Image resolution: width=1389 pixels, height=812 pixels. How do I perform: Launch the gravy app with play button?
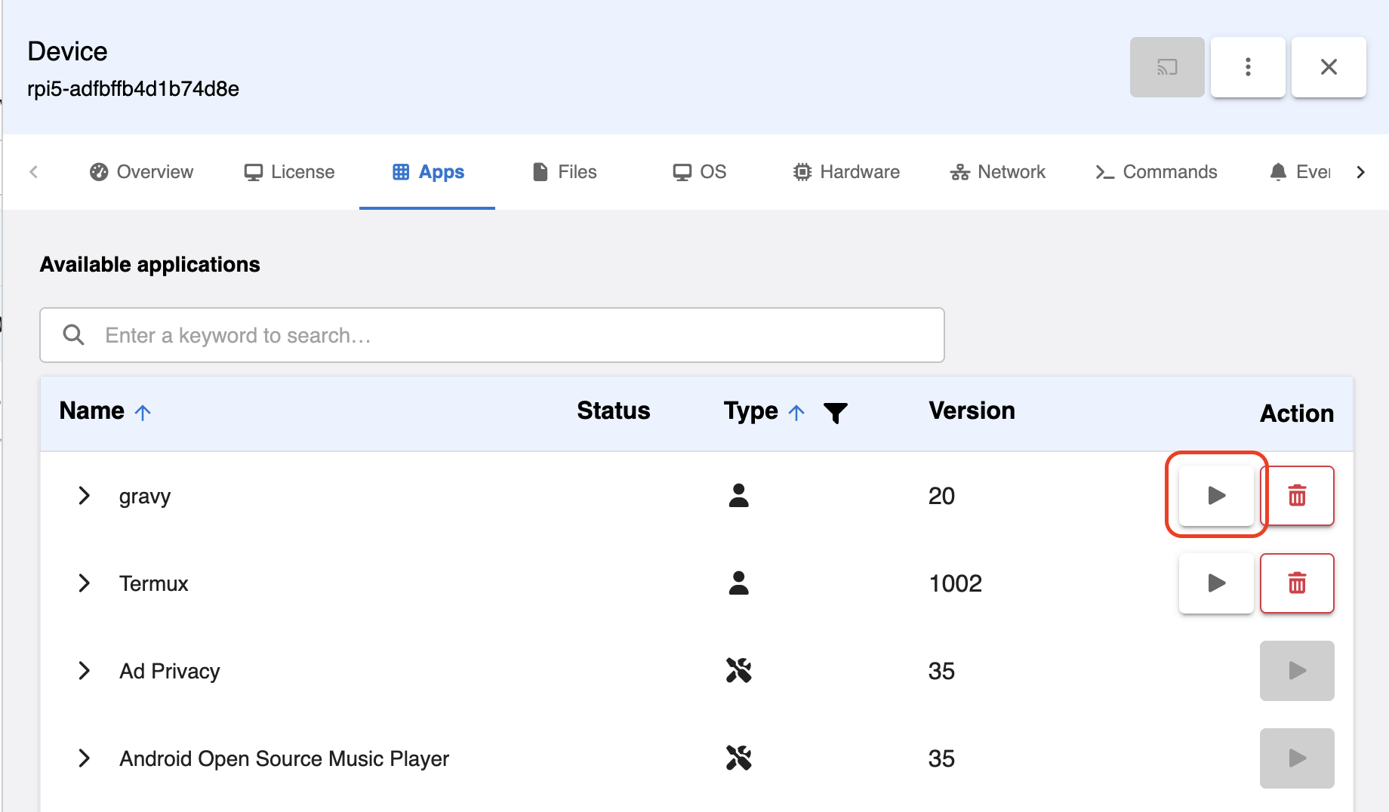coord(1215,496)
